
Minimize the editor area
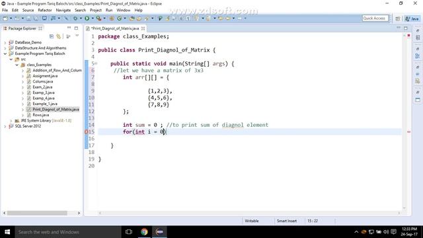[399, 28]
